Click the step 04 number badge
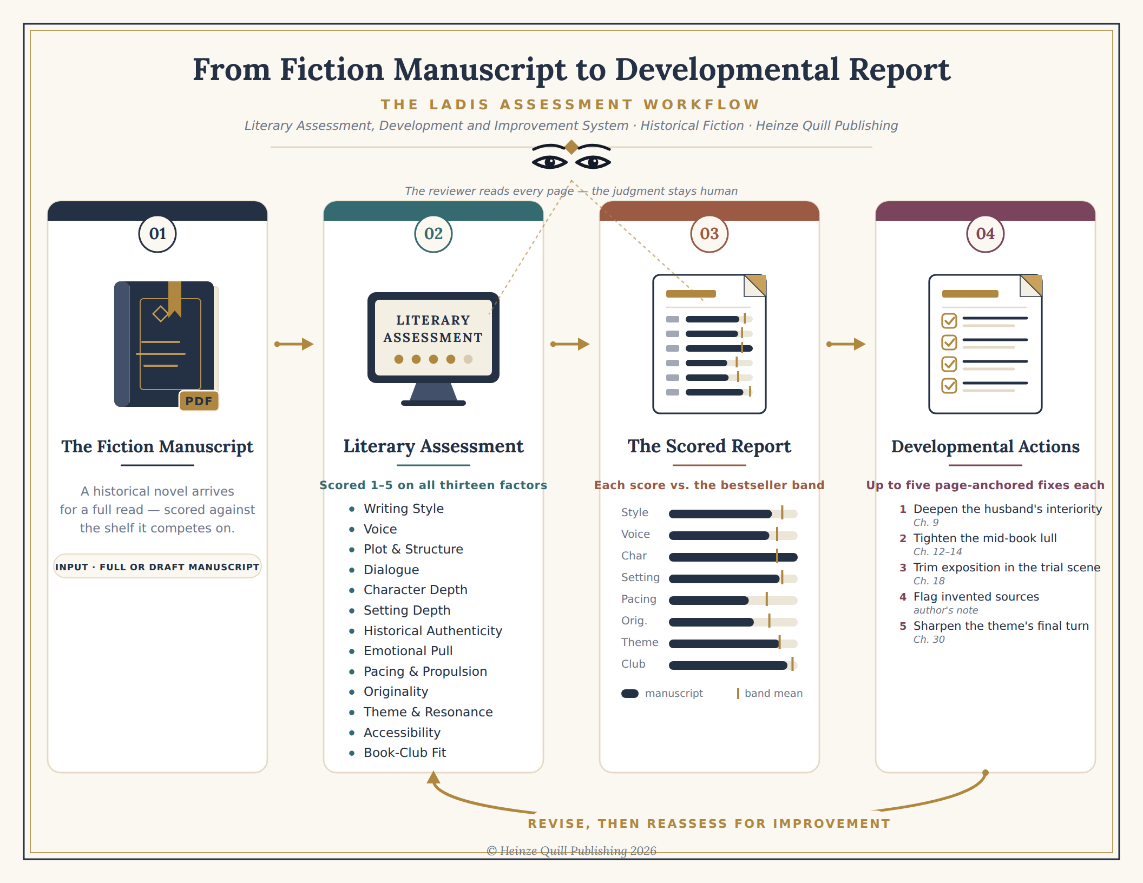Viewport: 1143px width, 883px height. [x=986, y=234]
